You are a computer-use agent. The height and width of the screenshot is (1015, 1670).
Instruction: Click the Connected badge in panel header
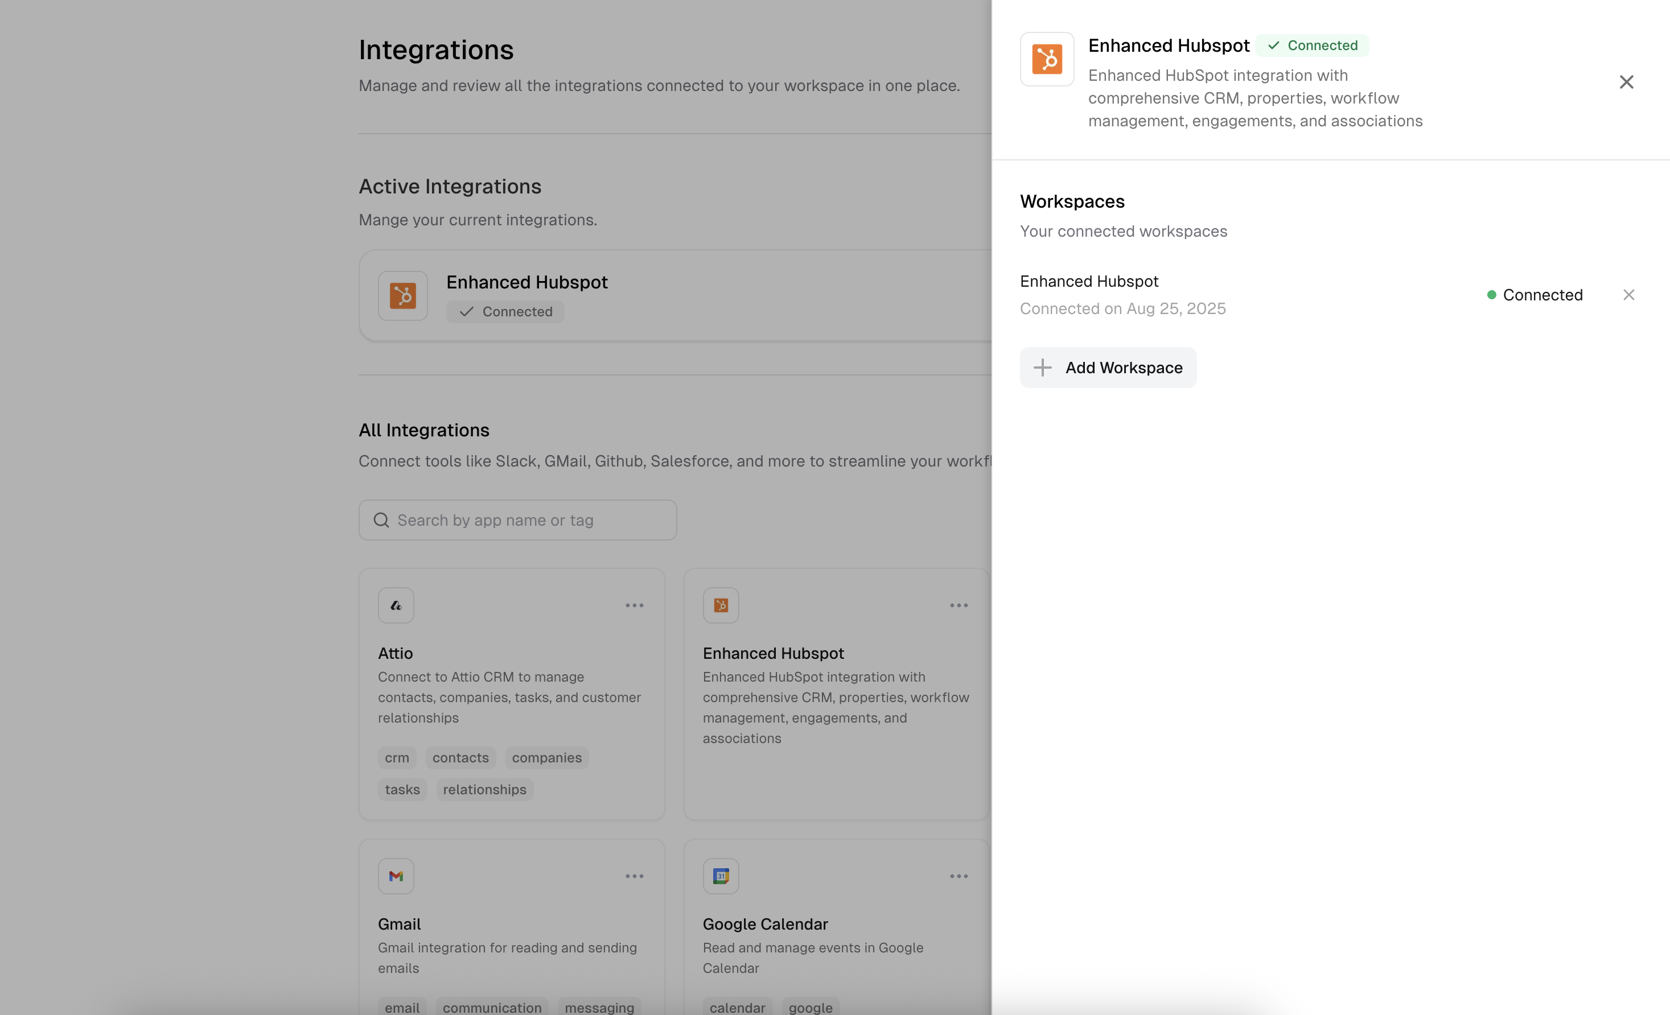1312,46
